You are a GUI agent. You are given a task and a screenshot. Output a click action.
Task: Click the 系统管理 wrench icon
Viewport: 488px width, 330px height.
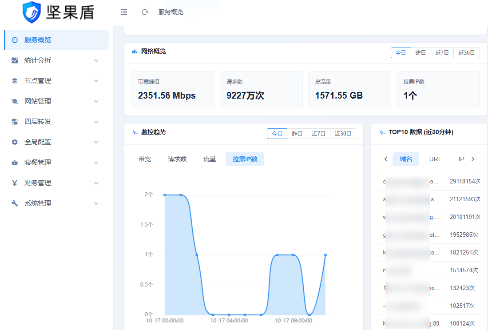tap(15, 203)
